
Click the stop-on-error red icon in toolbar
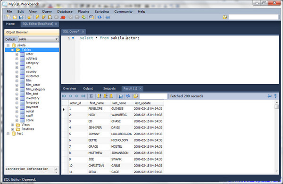(x=63, y=17)
